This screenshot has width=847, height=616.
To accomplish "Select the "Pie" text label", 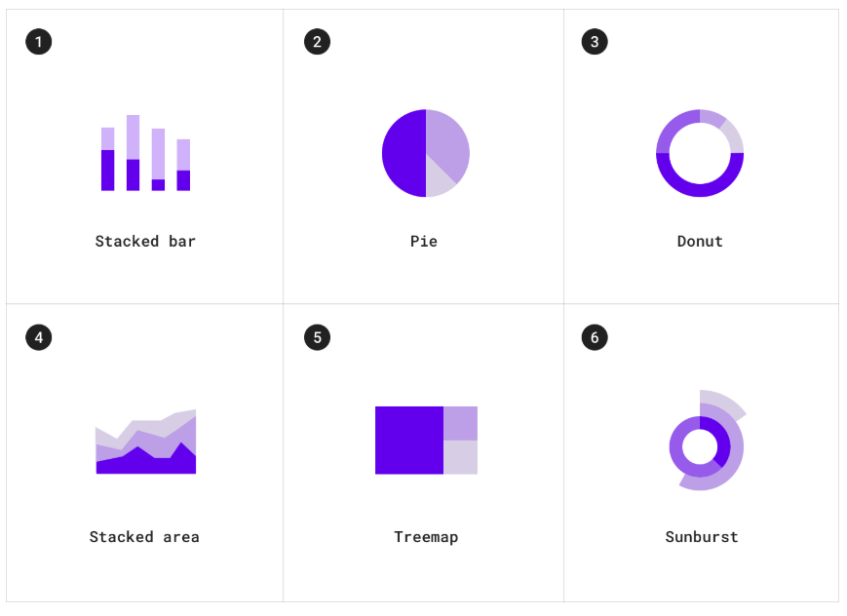I will [x=424, y=242].
